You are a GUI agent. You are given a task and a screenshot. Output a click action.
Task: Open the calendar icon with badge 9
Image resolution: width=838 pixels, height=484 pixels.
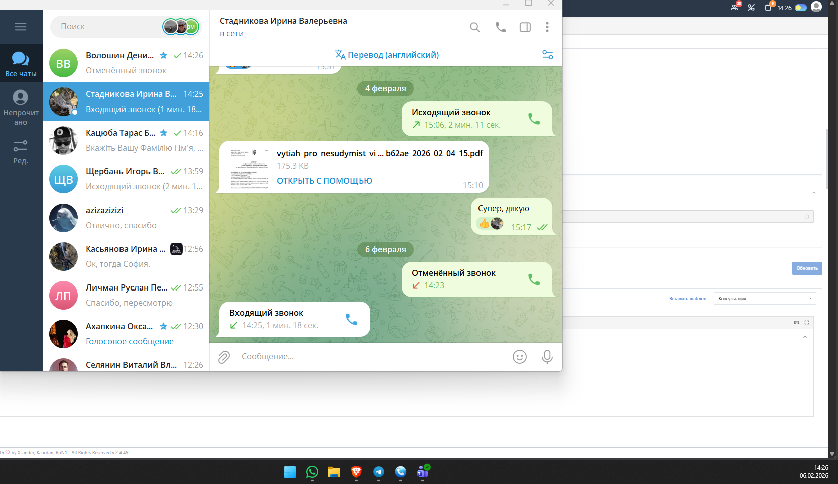tap(768, 7)
